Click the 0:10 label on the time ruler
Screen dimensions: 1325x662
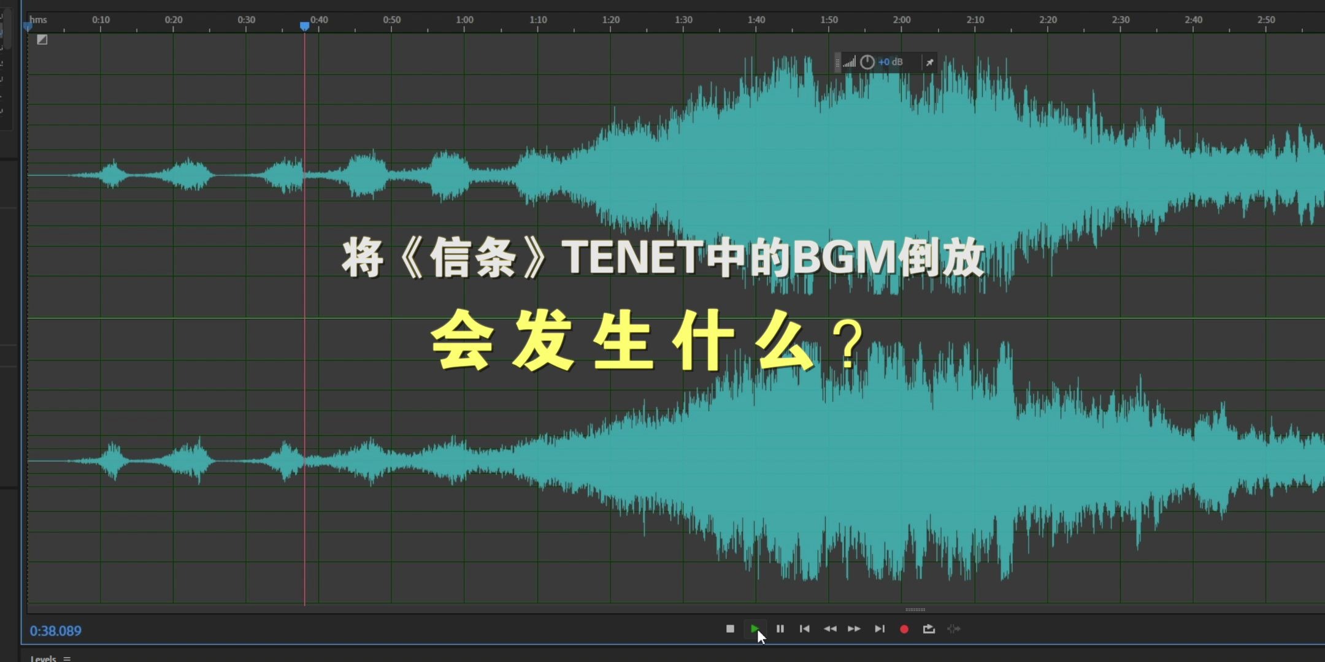(101, 20)
